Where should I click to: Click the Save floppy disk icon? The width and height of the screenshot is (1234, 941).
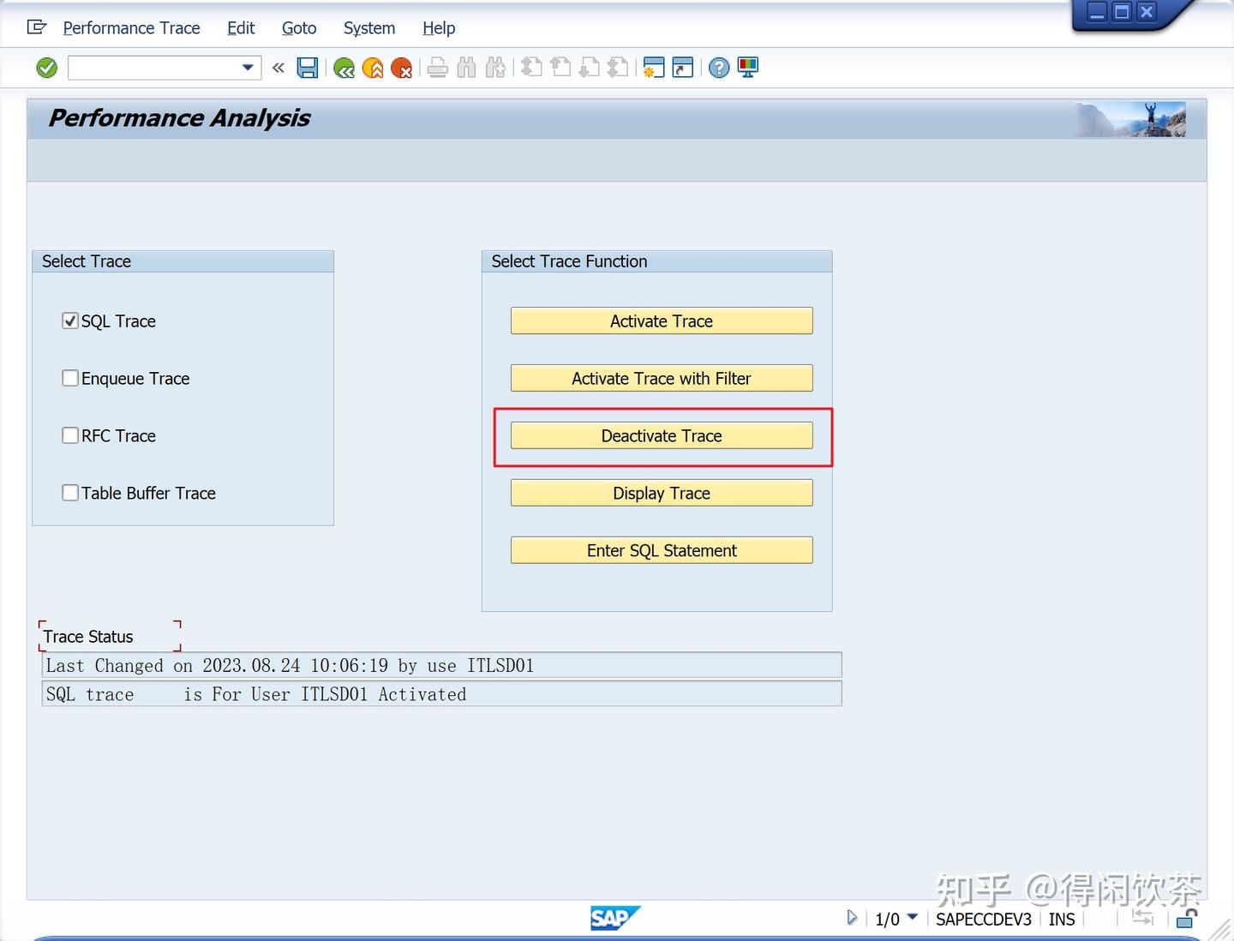pos(308,68)
